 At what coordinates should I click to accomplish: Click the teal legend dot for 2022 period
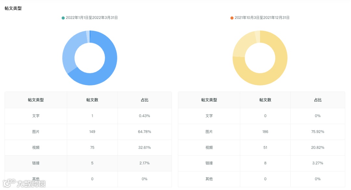[x=63, y=18]
